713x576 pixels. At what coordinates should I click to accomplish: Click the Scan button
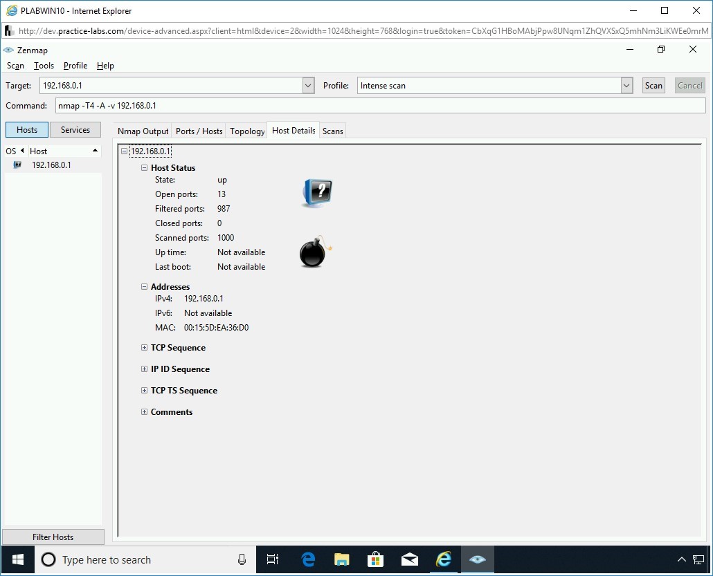coord(653,86)
